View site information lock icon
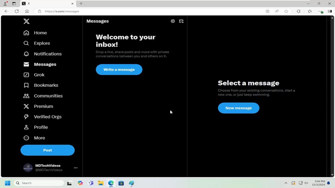The image size is (335, 188). (40, 11)
